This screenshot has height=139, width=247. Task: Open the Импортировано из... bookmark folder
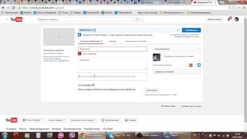click(x=172, y=13)
